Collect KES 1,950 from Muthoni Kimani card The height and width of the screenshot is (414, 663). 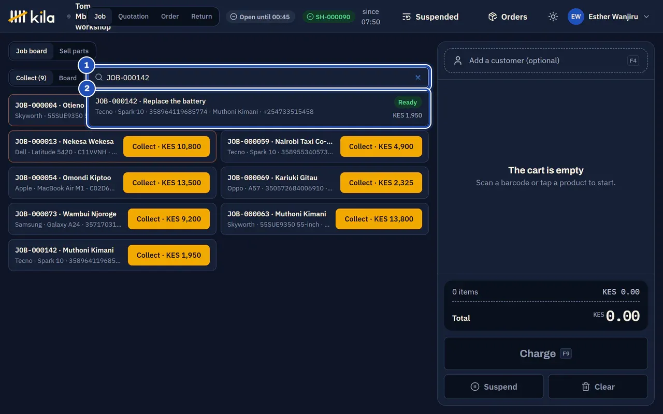169,255
